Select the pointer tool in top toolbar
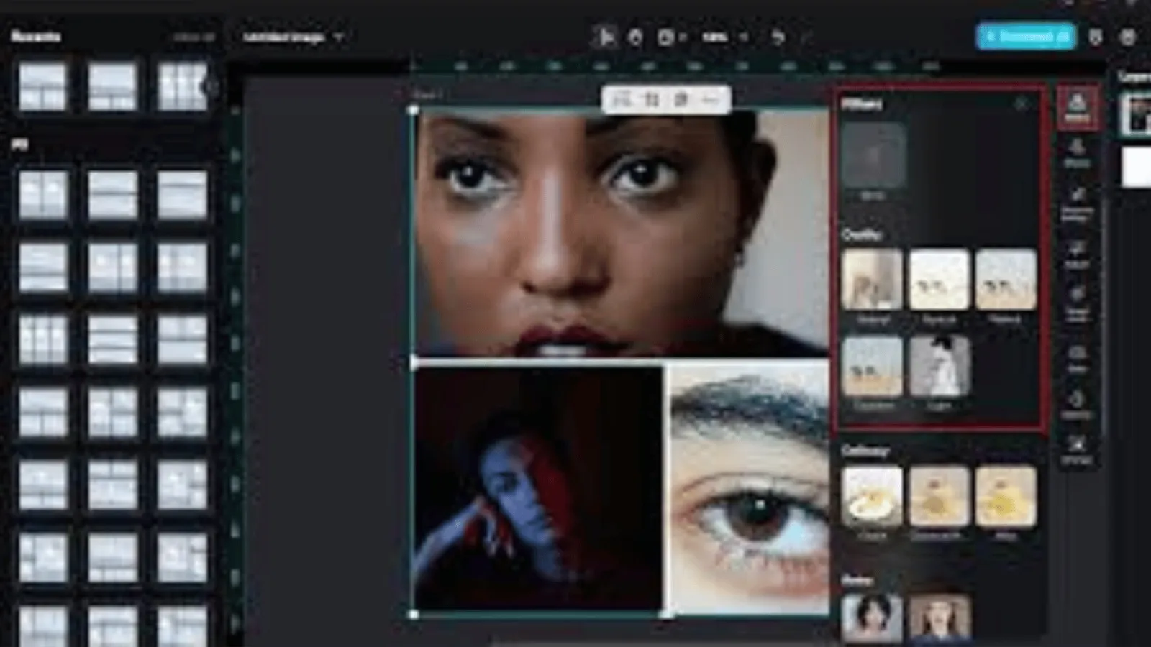 click(x=606, y=37)
